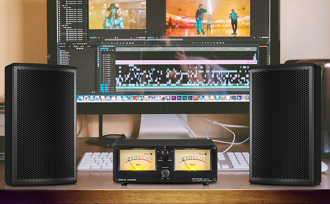Click the Effects panel search field
Screen dimensions: 330x204
(67, 48)
